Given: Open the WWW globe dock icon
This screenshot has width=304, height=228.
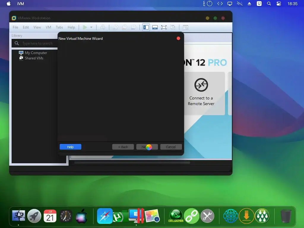Looking at the screenshot, I should 231,216.
